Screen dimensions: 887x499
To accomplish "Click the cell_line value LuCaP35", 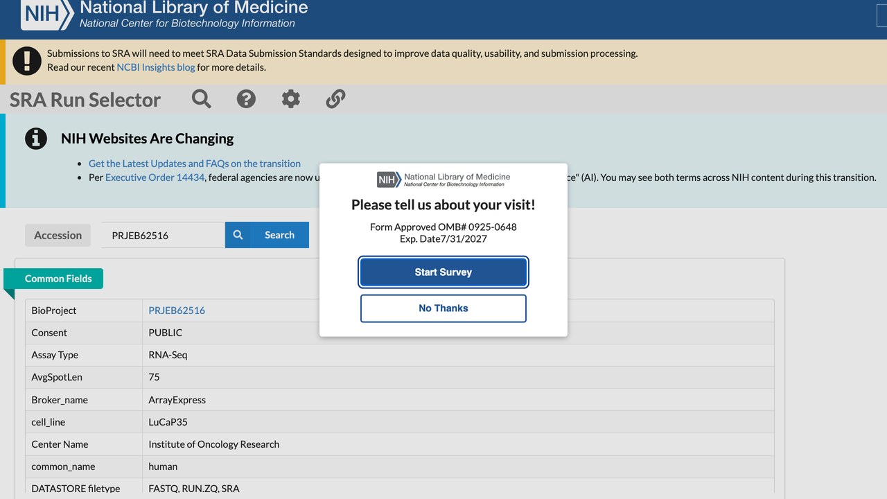I will pyautogui.click(x=168, y=422).
